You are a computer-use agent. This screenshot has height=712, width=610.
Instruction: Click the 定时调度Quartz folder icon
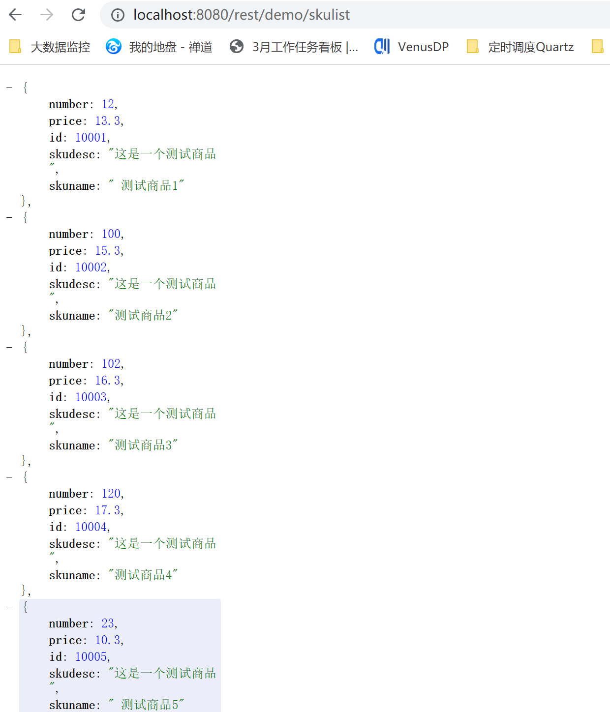[x=473, y=47]
